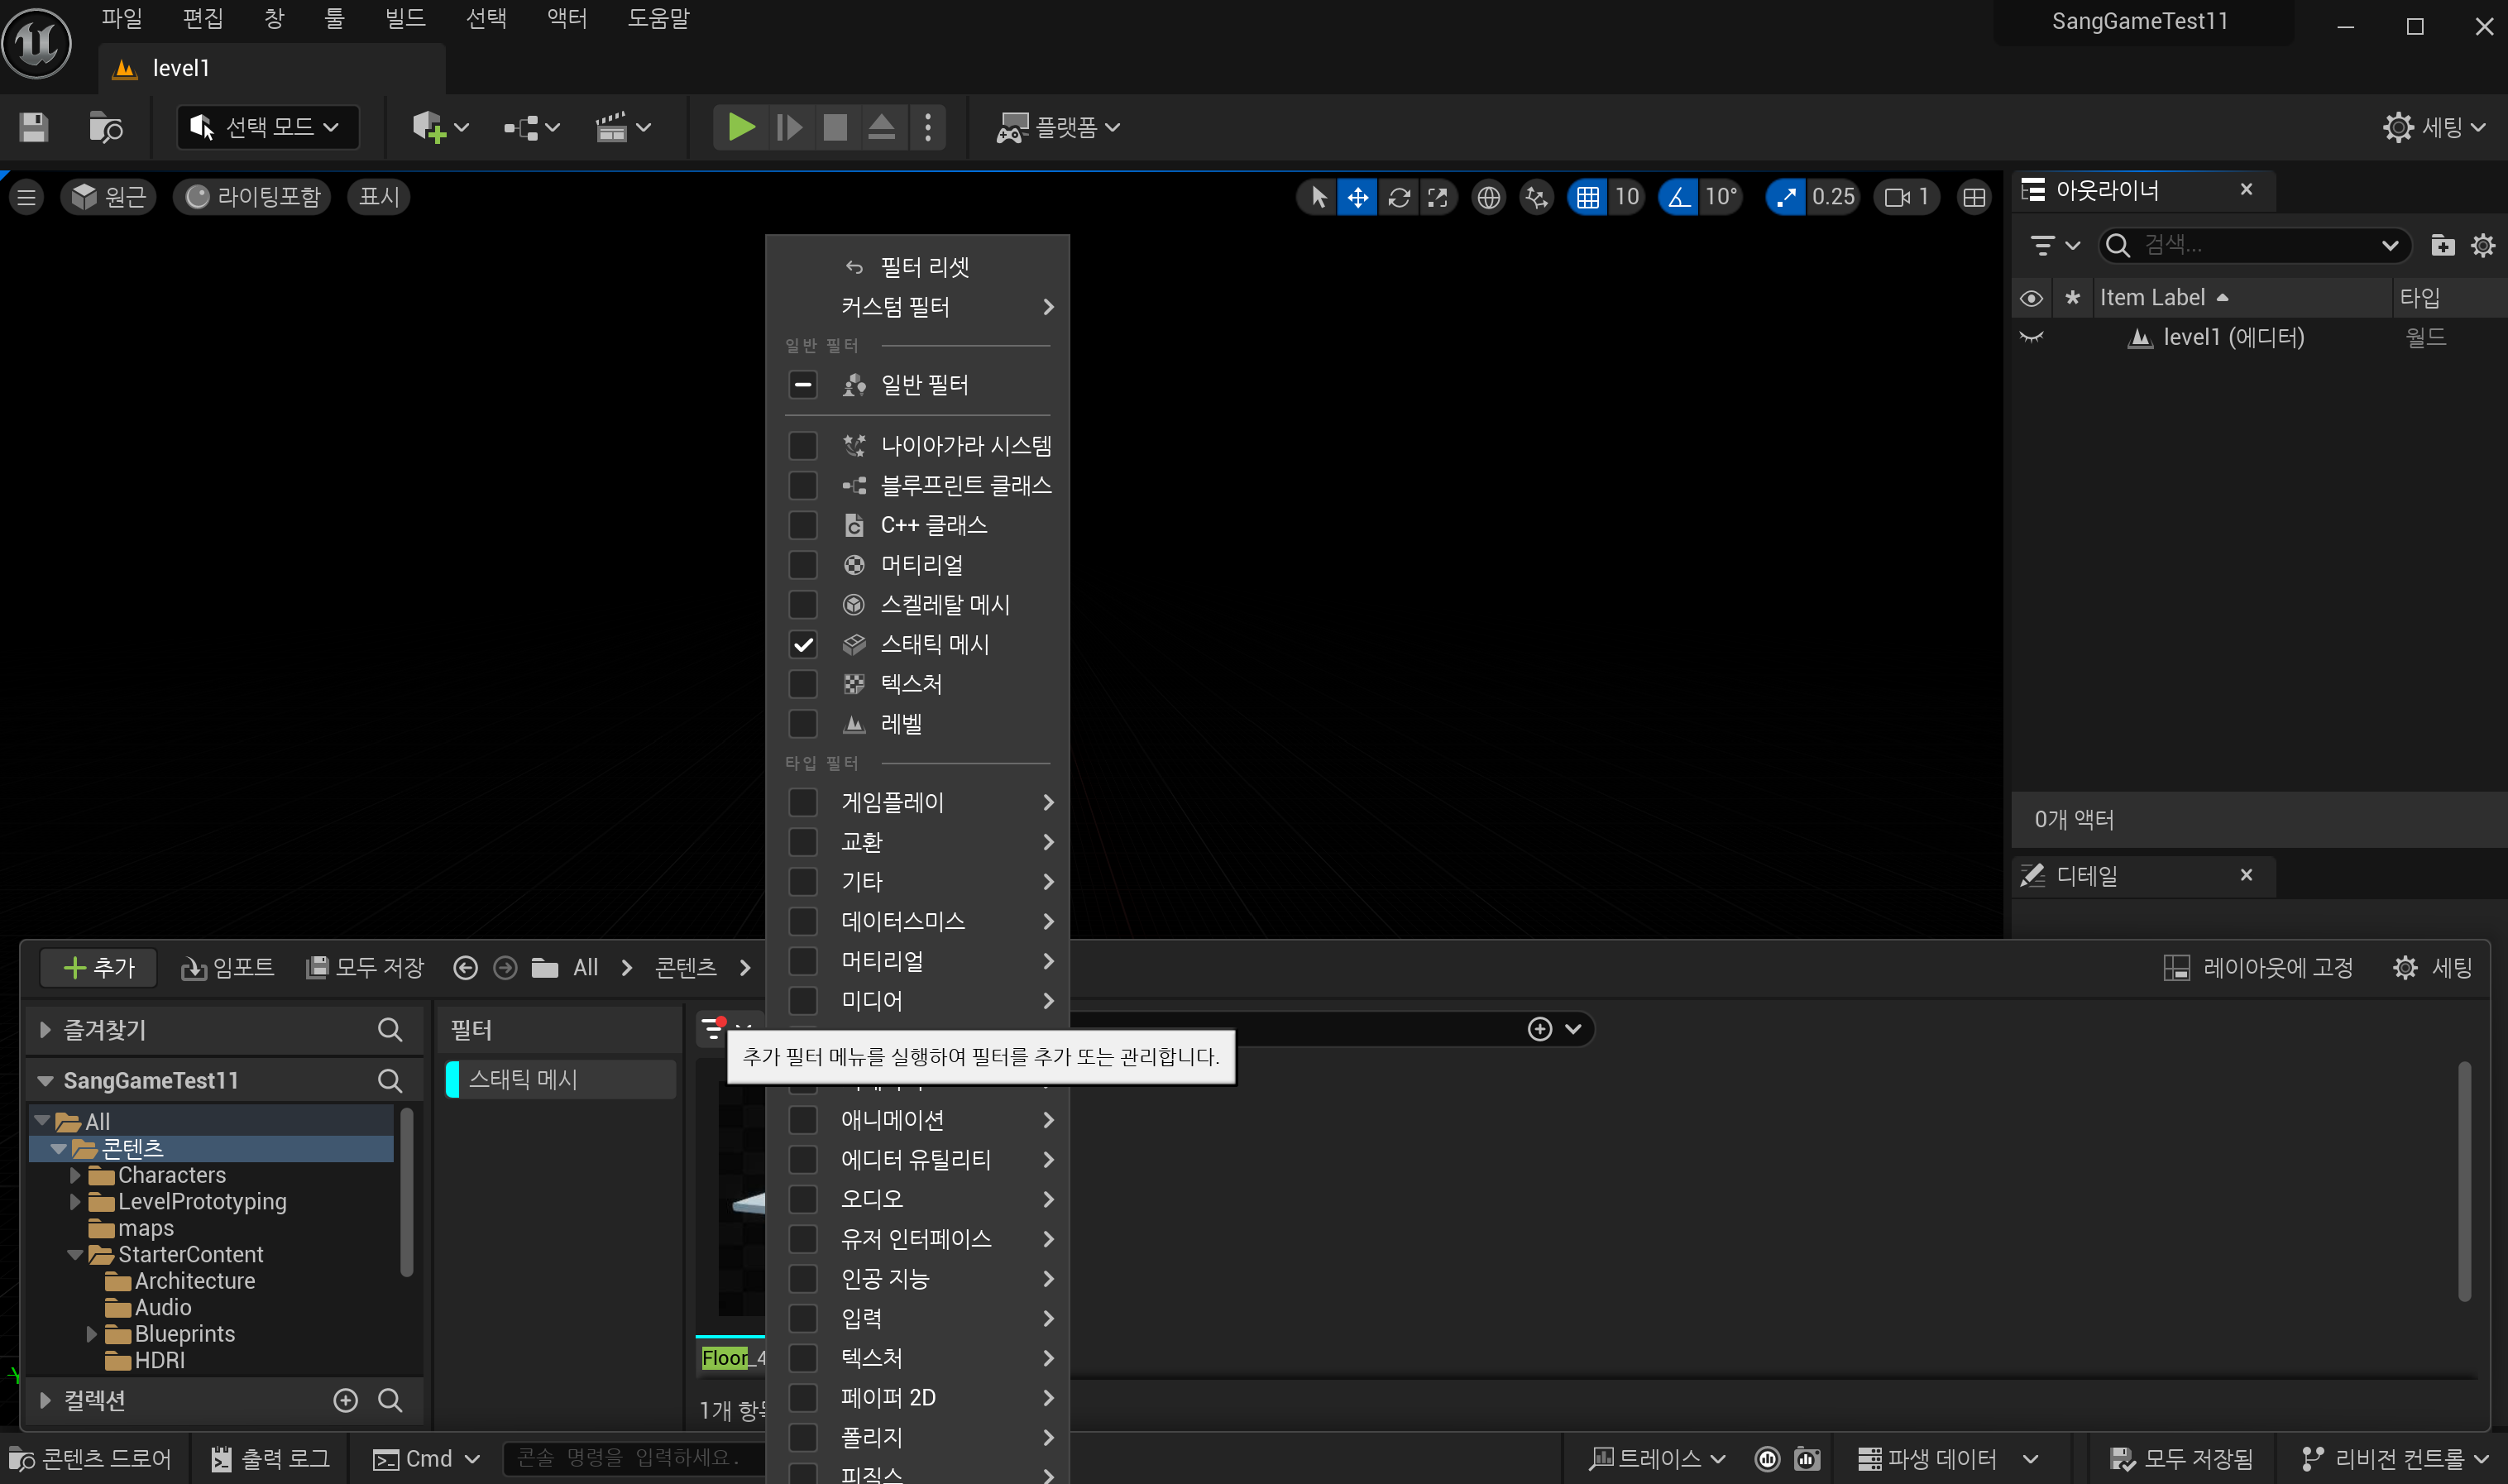Image resolution: width=2508 pixels, height=1484 pixels.
Task: Toggle rotation angle snapping icon
Action: tap(1680, 197)
